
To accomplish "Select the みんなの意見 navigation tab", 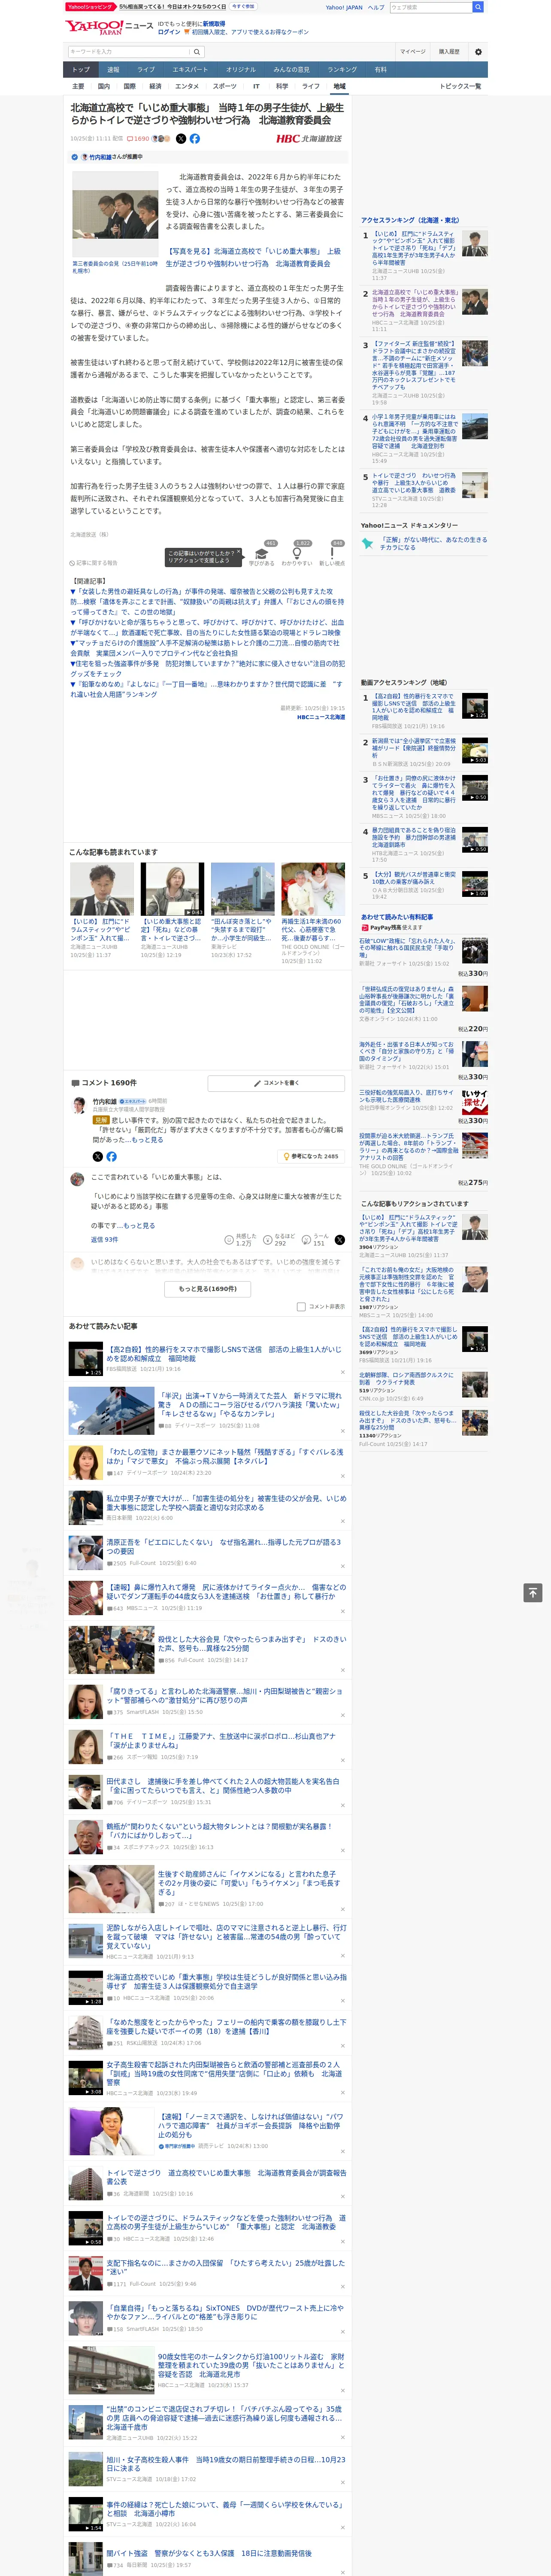I will (291, 70).
